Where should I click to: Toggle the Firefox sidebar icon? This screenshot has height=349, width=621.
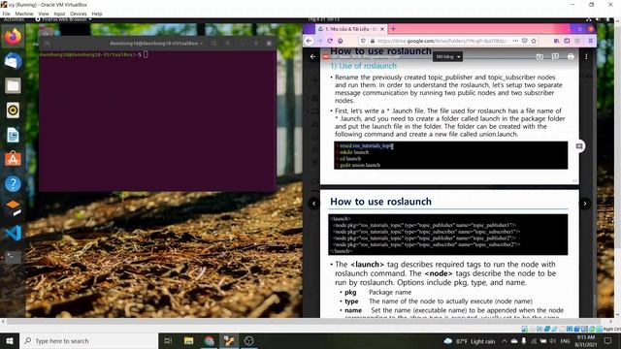click(567, 41)
